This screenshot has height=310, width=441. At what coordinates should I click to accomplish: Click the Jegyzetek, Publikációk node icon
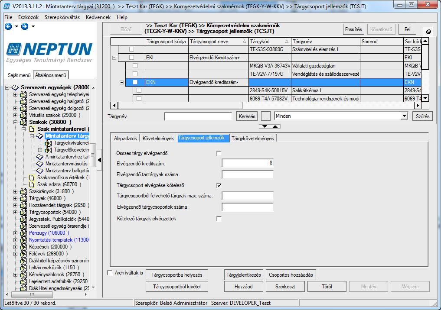pos(23,219)
